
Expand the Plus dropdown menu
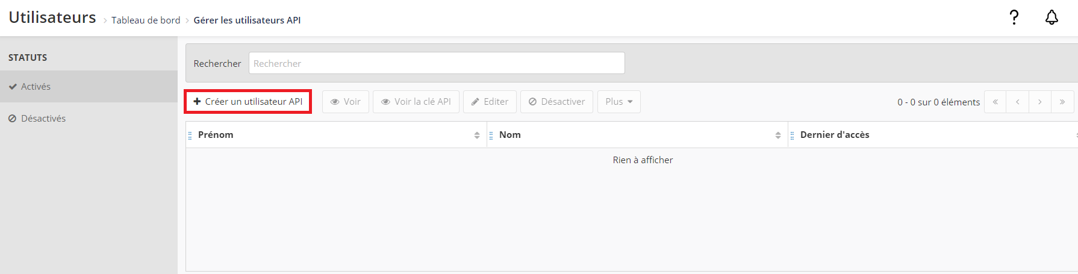618,102
